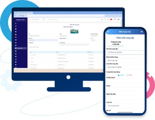Click the new tab plus button in browser
155x120 pixels.
tap(34, 13)
